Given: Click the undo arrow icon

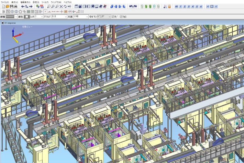Looking at the screenshot, I should click(131, 7).
